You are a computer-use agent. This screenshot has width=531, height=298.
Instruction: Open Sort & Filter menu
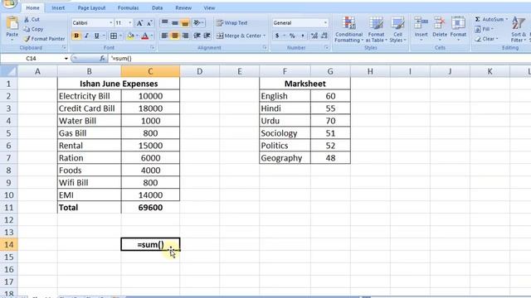(x=519, y=30)
